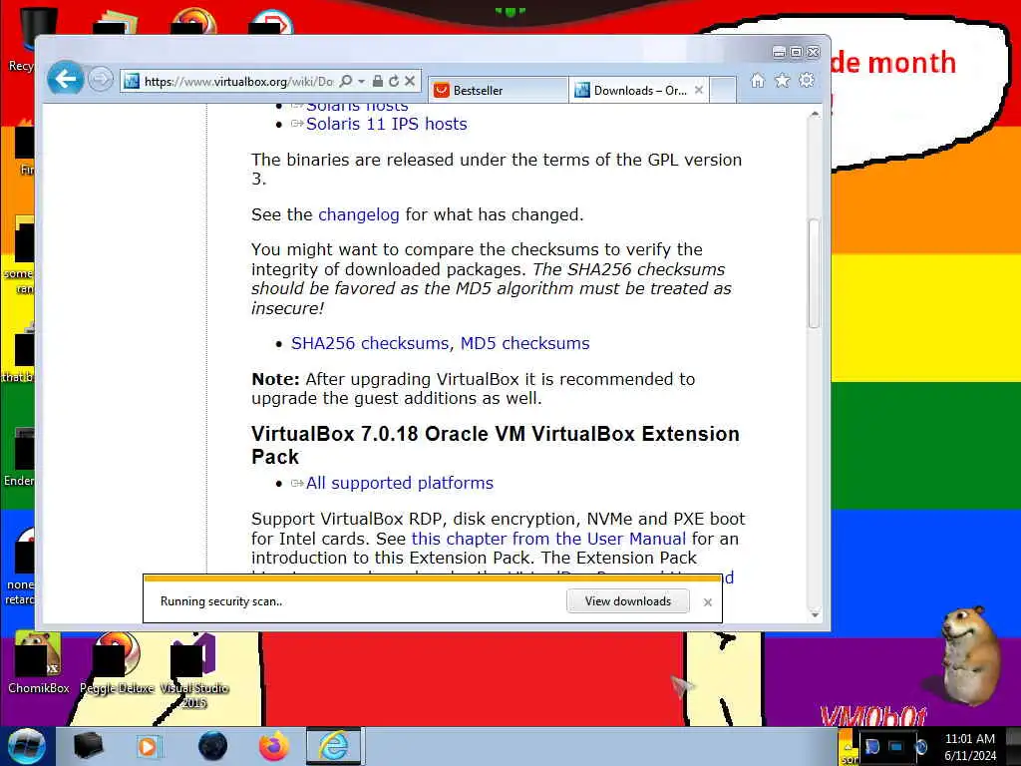
Task: Refresh the page with the reload icon
Action: click(394, 81)
